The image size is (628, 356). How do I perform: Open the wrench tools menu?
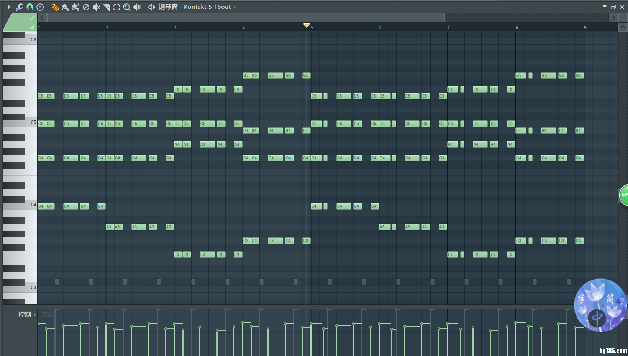pos(19,7)
